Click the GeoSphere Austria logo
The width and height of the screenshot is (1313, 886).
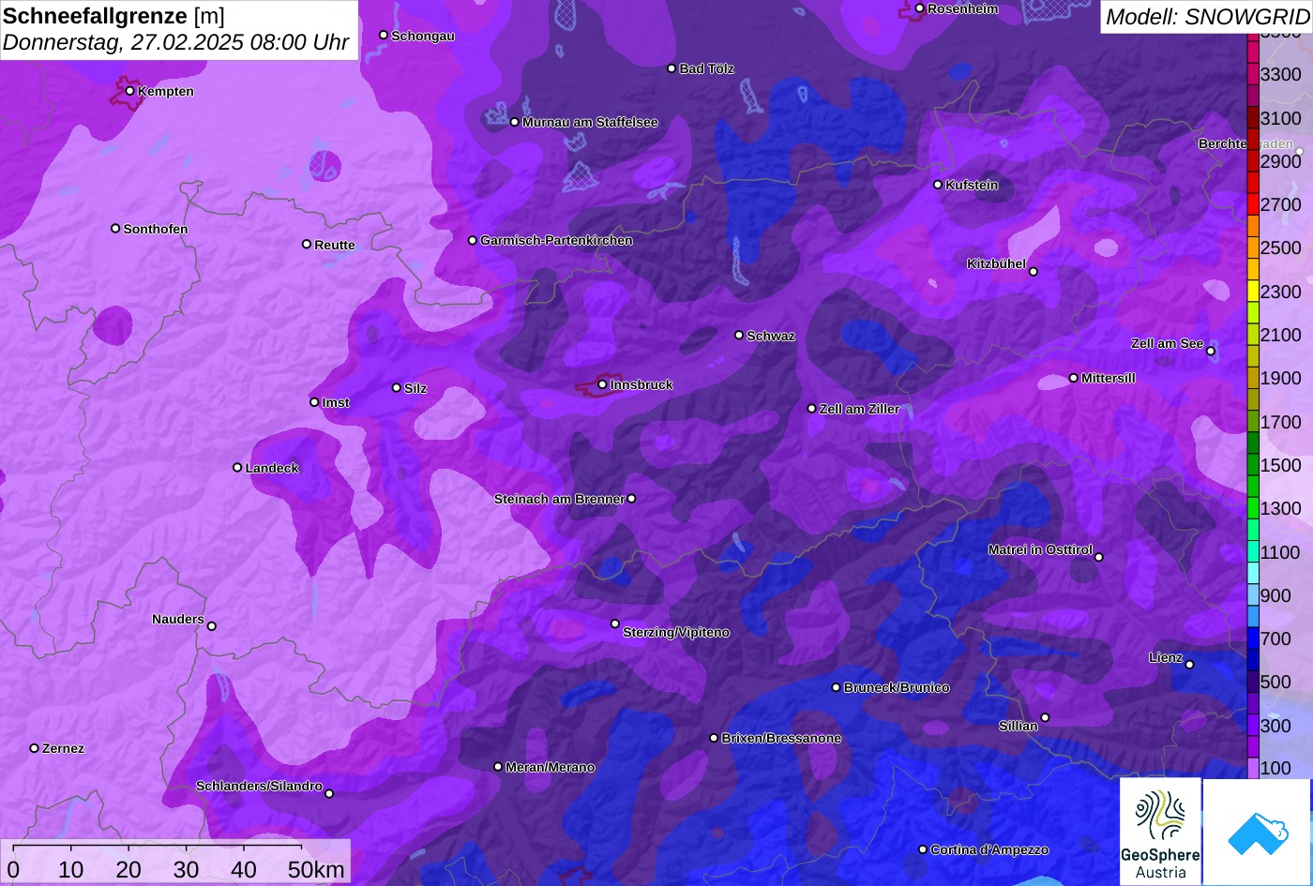tap(1160, 832)
